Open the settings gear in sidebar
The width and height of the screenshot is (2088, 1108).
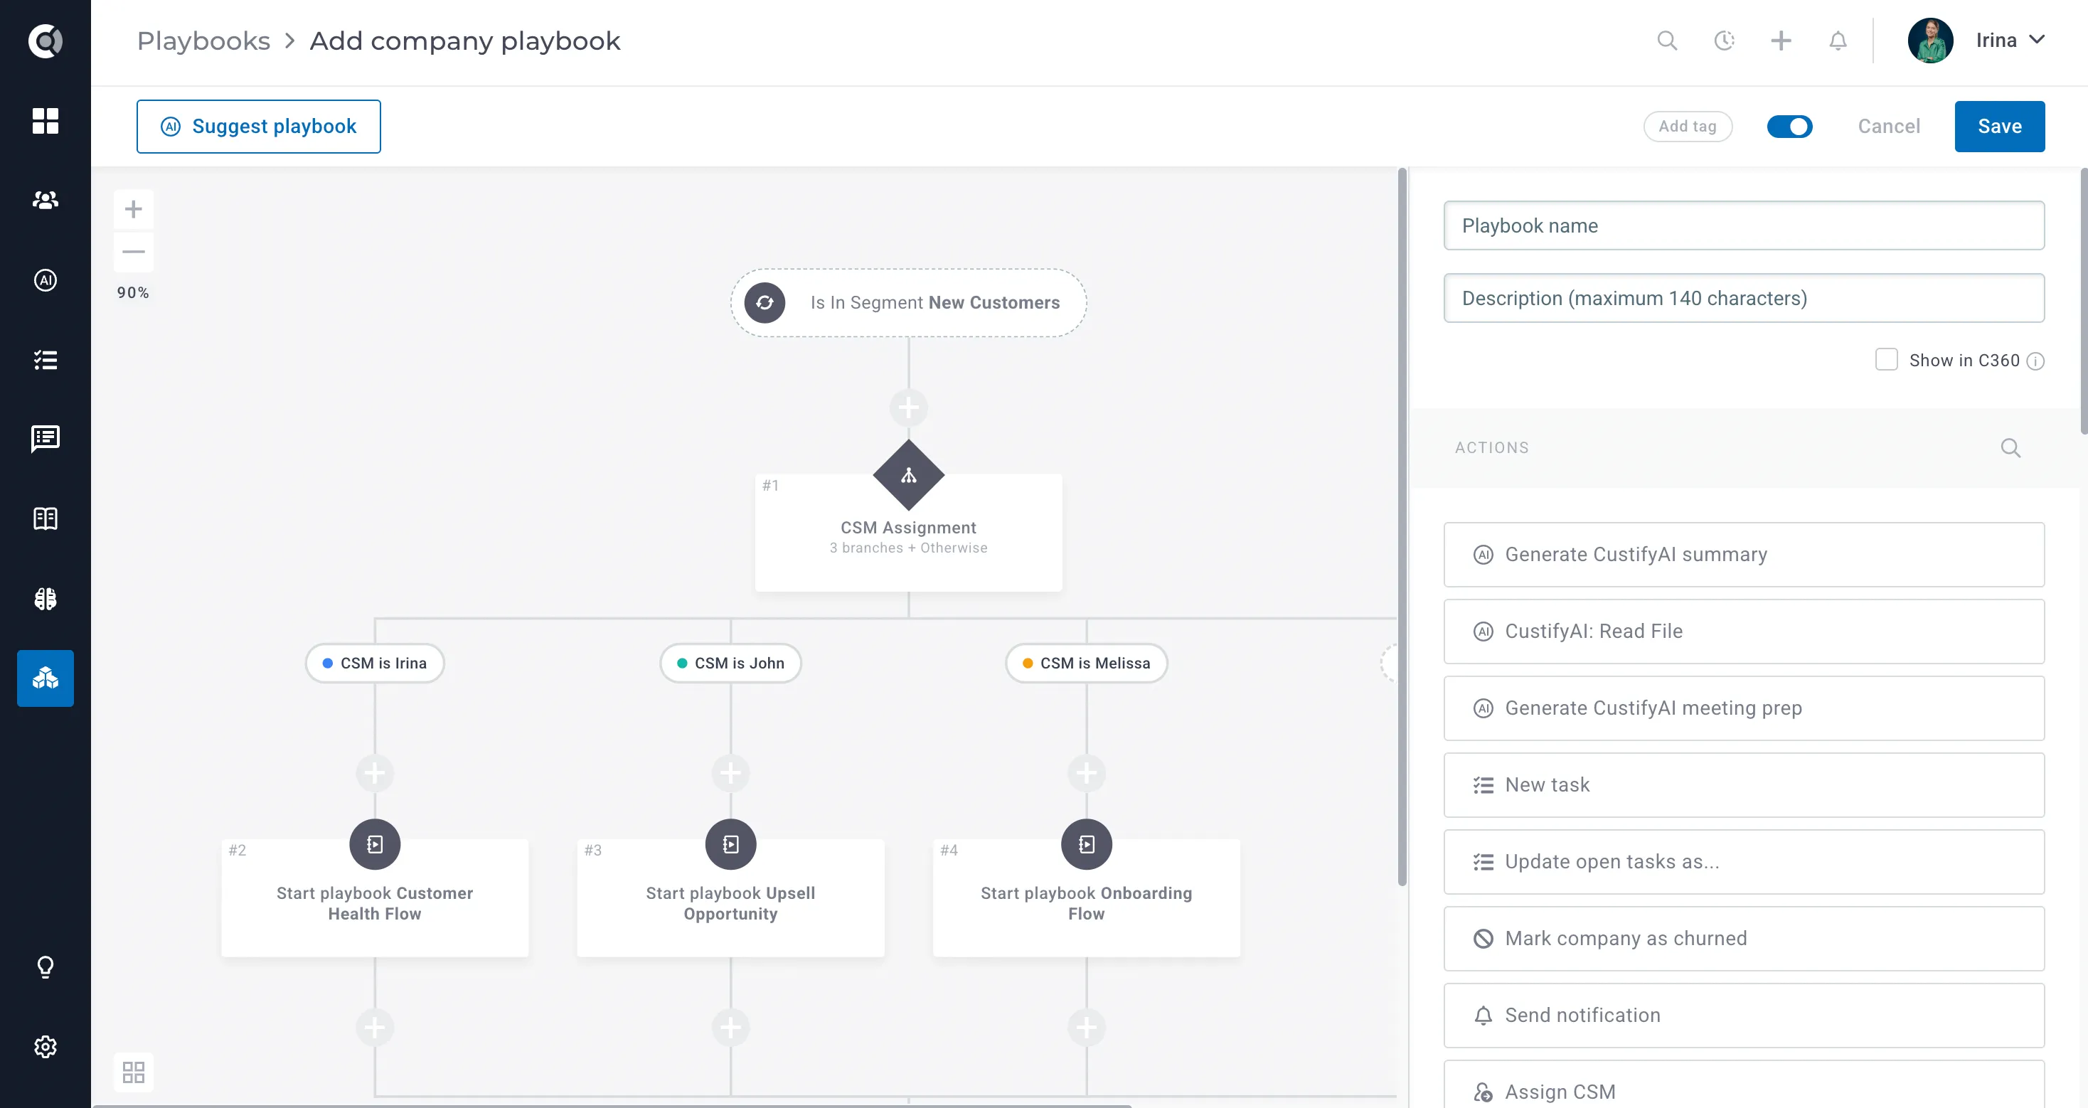click(x=46, y=1046)
